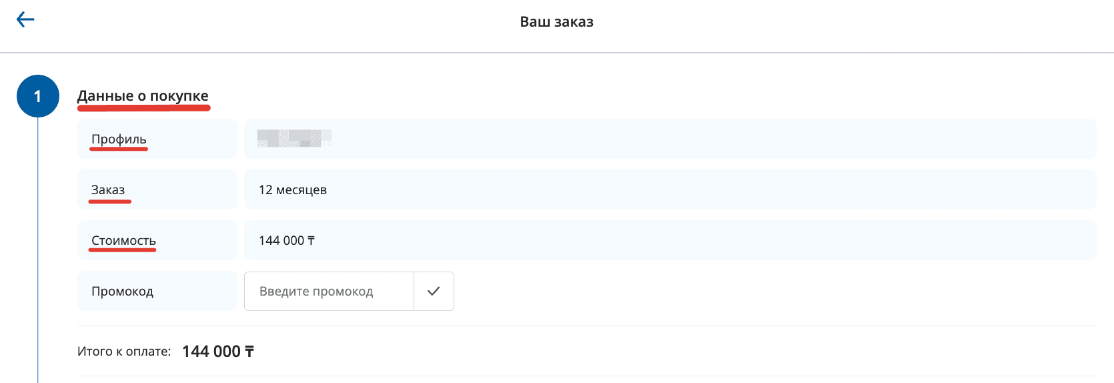Click the "Заказ" label
1114x383 pixels.
(108, 189)
